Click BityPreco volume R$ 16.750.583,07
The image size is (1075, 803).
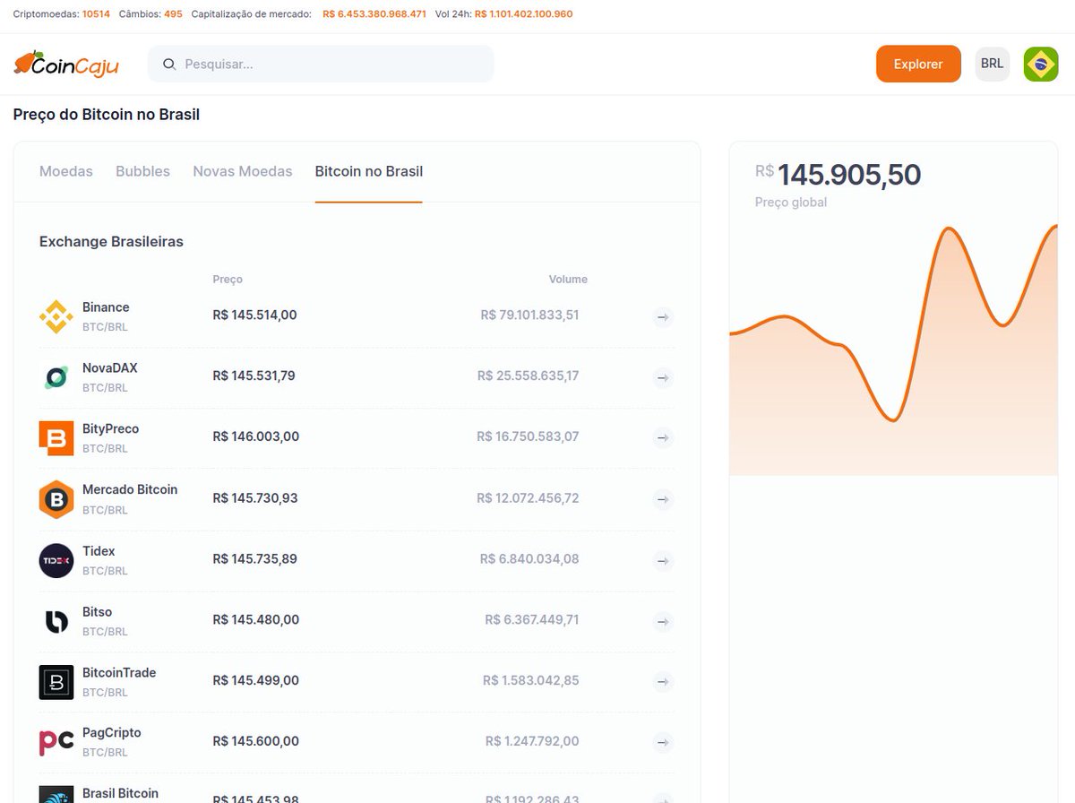(x=528, y=437)
